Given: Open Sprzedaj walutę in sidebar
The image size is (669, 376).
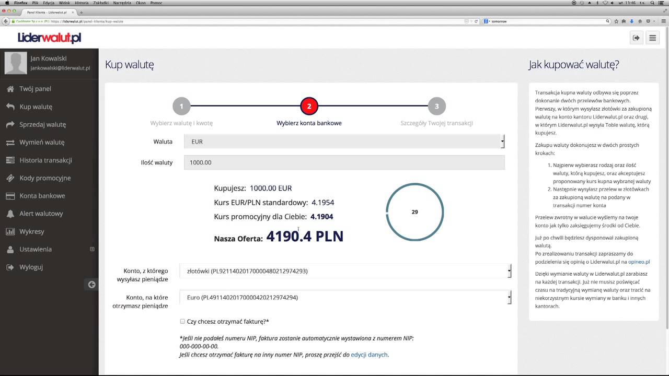Looking at the screenshot, I should (43, 124).
